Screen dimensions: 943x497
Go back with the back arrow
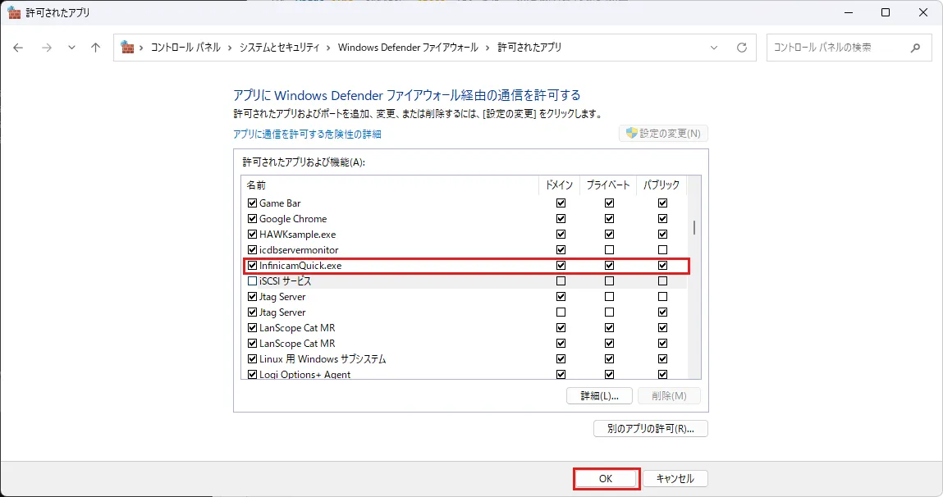18,48
